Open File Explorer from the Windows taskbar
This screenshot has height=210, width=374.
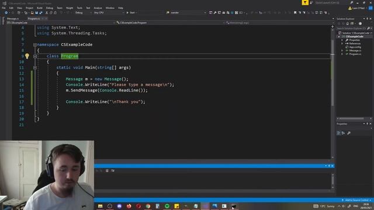coord(100,206)
